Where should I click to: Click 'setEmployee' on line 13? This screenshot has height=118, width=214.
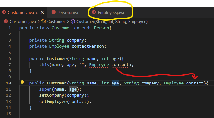[x=53, y=102]
